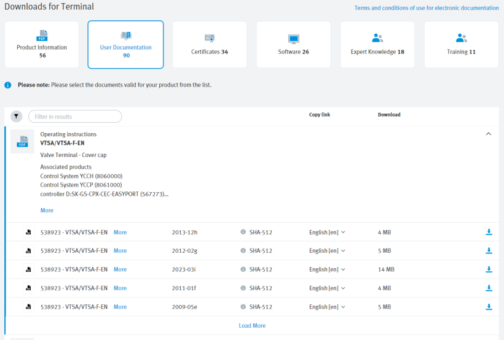Click More link in 2011-01f row
The width and height of the screenshot is (504, 340).
tap(120, 288)
